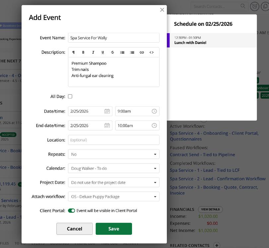
Task: Apply italic formatting in Description toolbar
Action: pos(93,53)
